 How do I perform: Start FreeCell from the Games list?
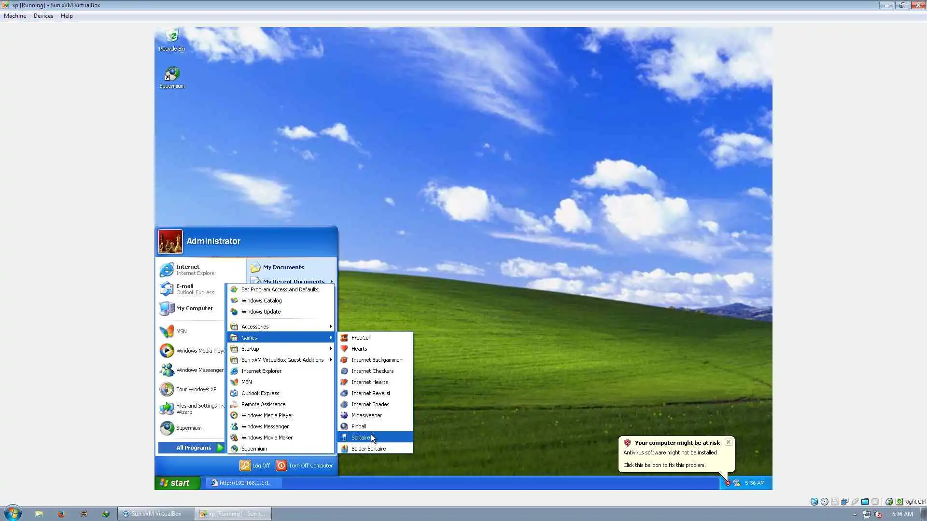[x=361, y=338]
